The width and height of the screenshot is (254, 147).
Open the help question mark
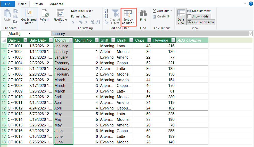[x=251, y=4]
